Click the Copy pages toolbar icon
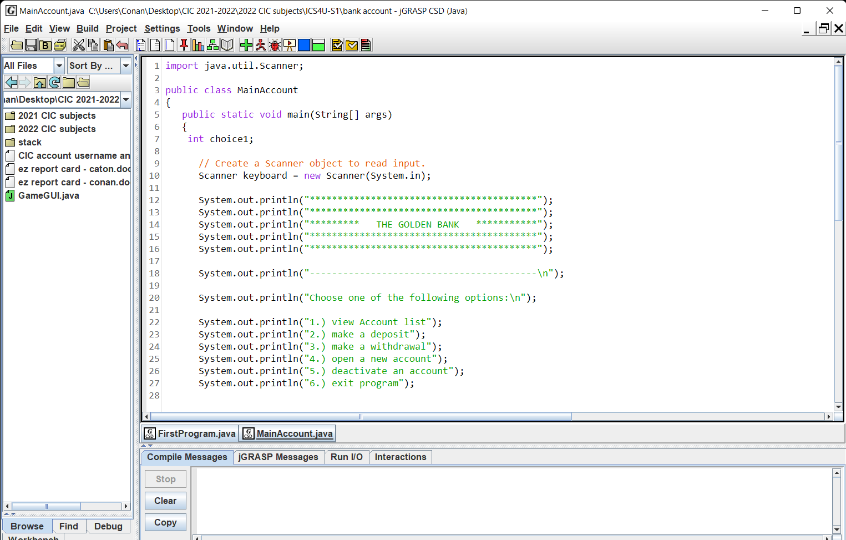The image size is (846, 540). pyautogui.click(x=93, y=45)
